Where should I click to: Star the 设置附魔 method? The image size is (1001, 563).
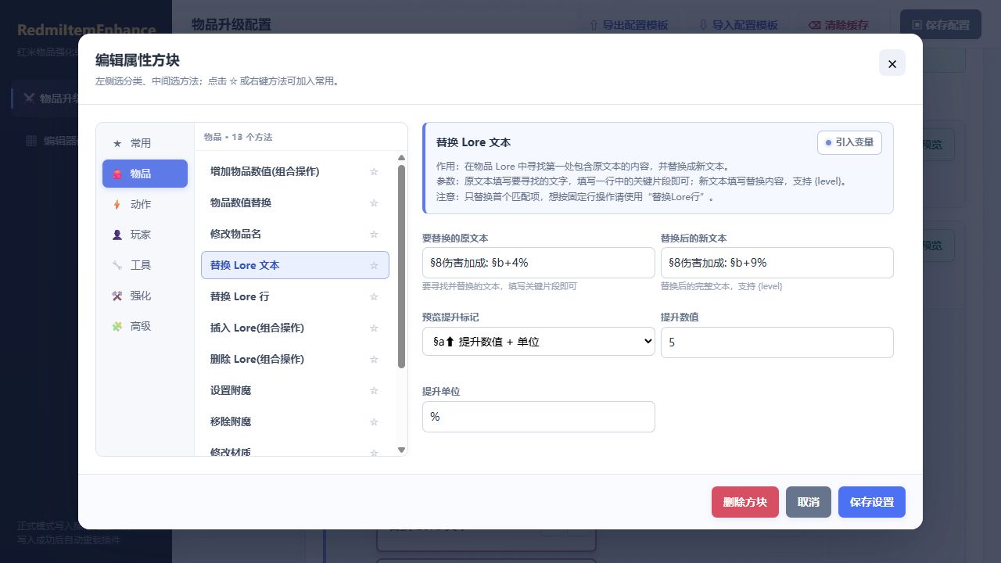(x=374, y=390)
